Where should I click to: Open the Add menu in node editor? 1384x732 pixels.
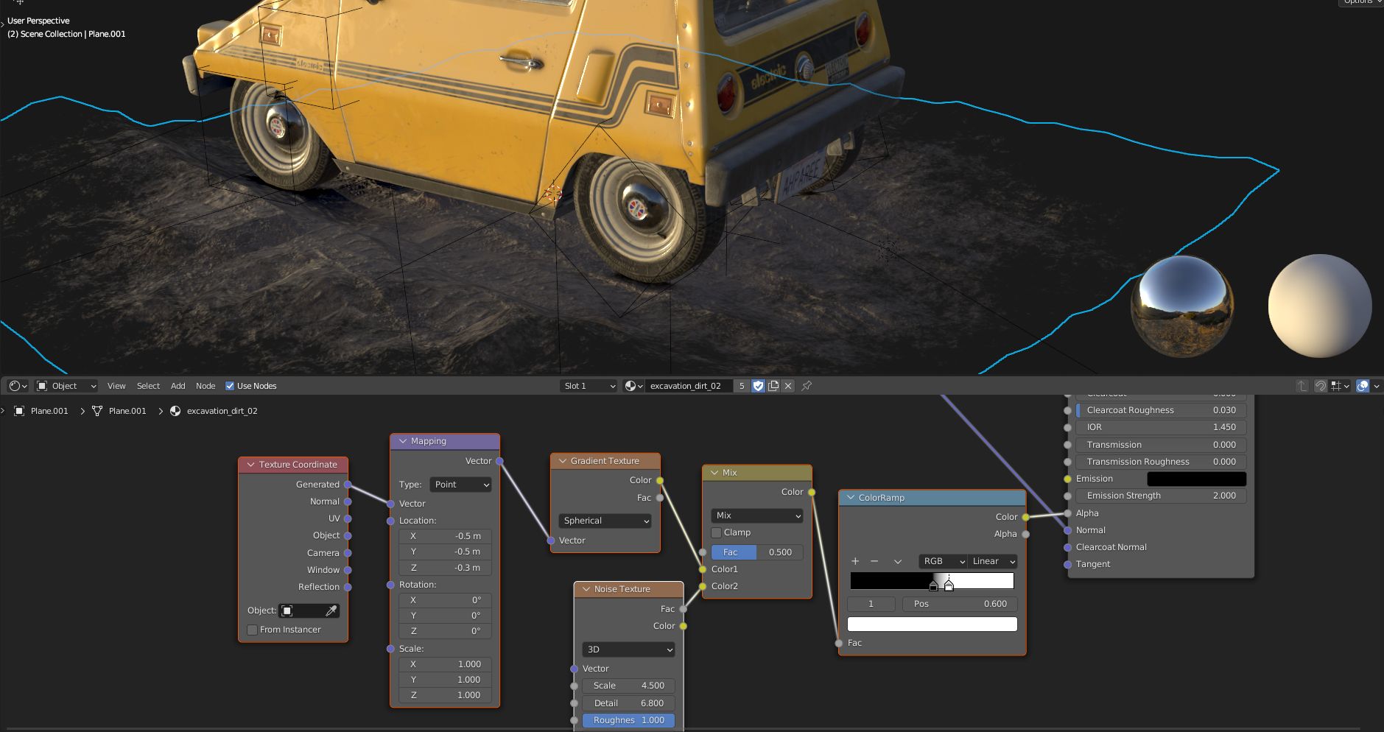tap(178, 386)
